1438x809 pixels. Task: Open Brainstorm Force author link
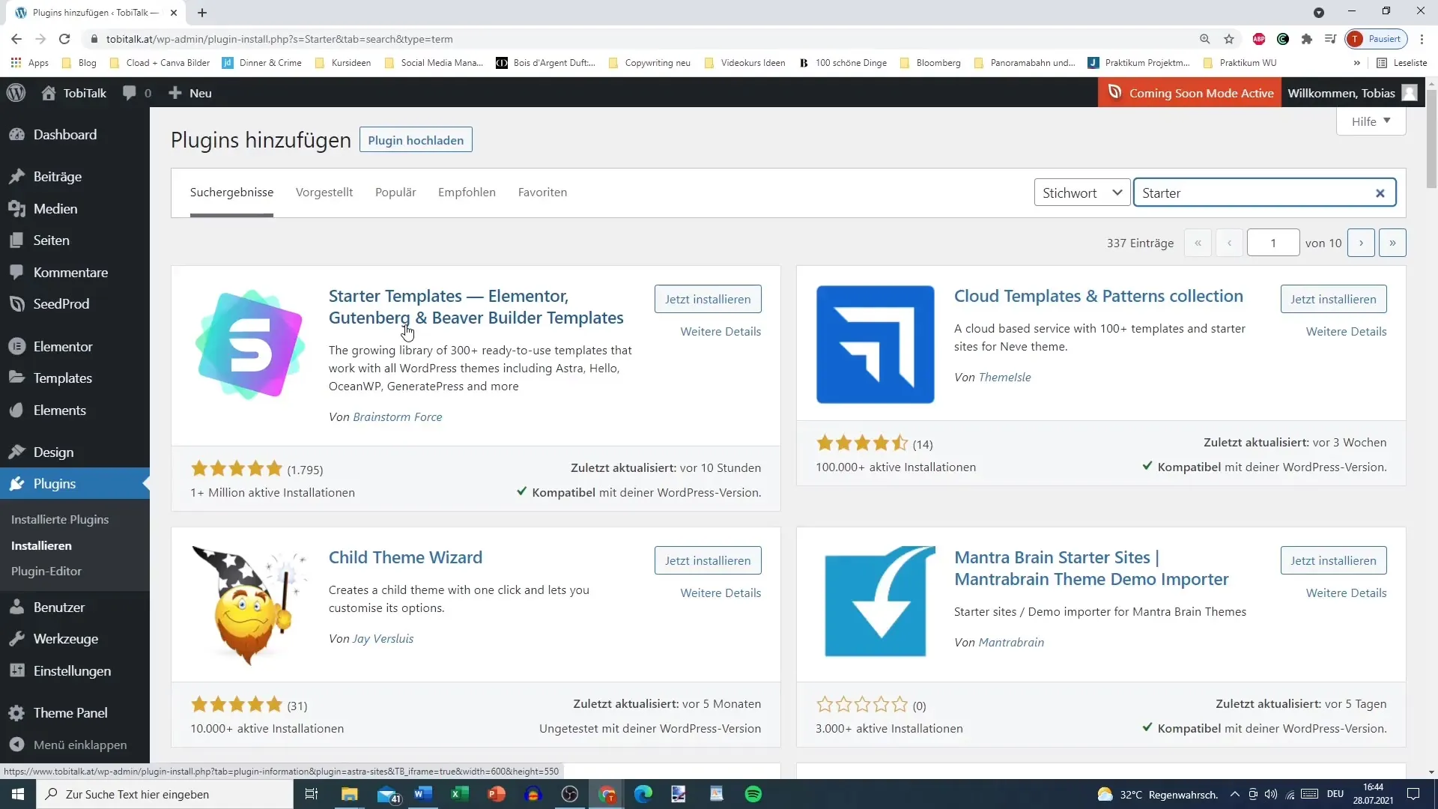click(397, 417)
